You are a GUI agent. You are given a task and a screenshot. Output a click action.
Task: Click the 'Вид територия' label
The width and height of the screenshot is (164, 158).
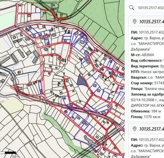pos(145,66)
